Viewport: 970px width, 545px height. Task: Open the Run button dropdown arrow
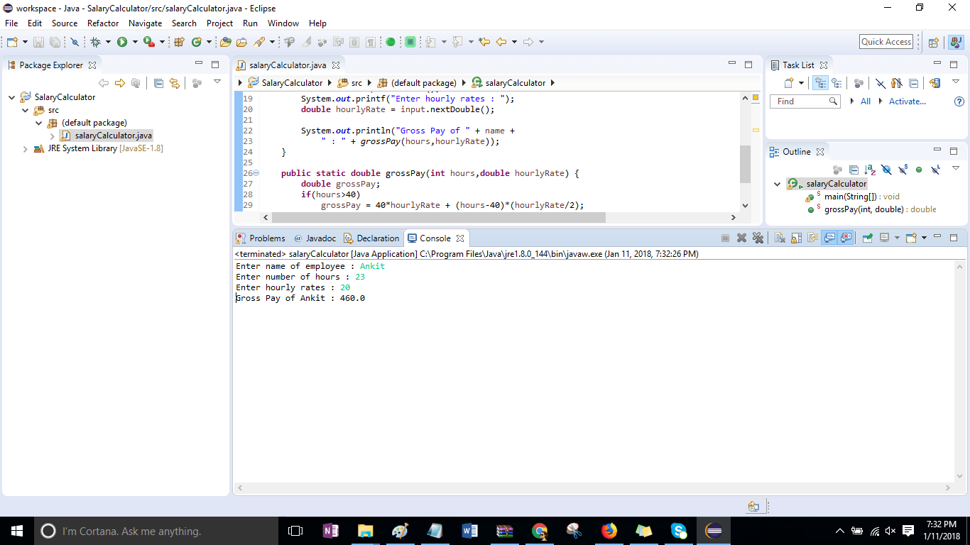(134, 41)
